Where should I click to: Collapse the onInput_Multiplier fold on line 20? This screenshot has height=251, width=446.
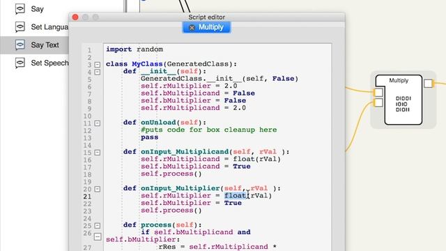[x=98, y=189]
